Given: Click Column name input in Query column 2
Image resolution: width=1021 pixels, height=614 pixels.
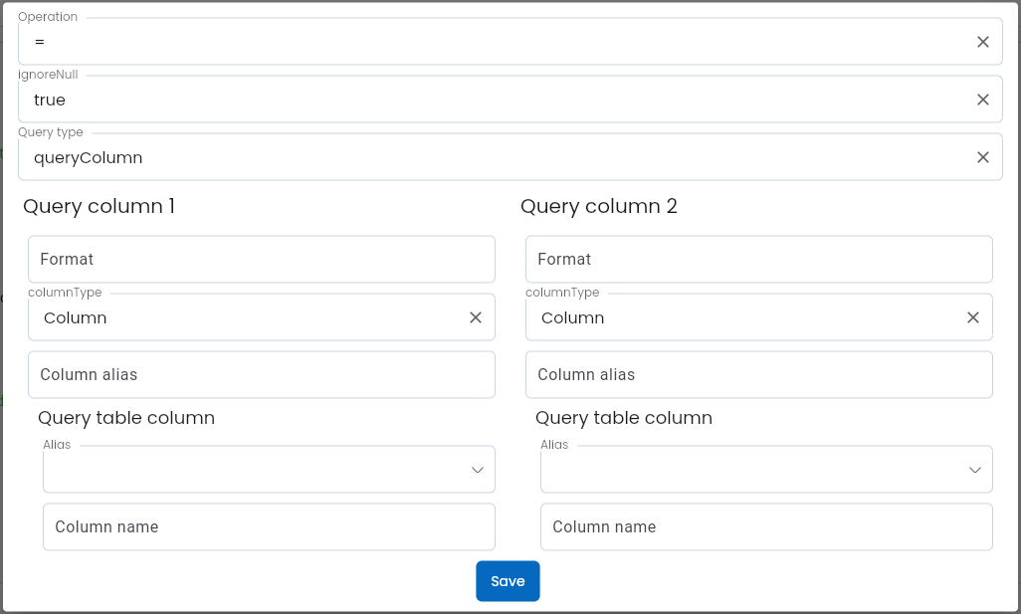Looking at the screenshot, I should point(766,526).
